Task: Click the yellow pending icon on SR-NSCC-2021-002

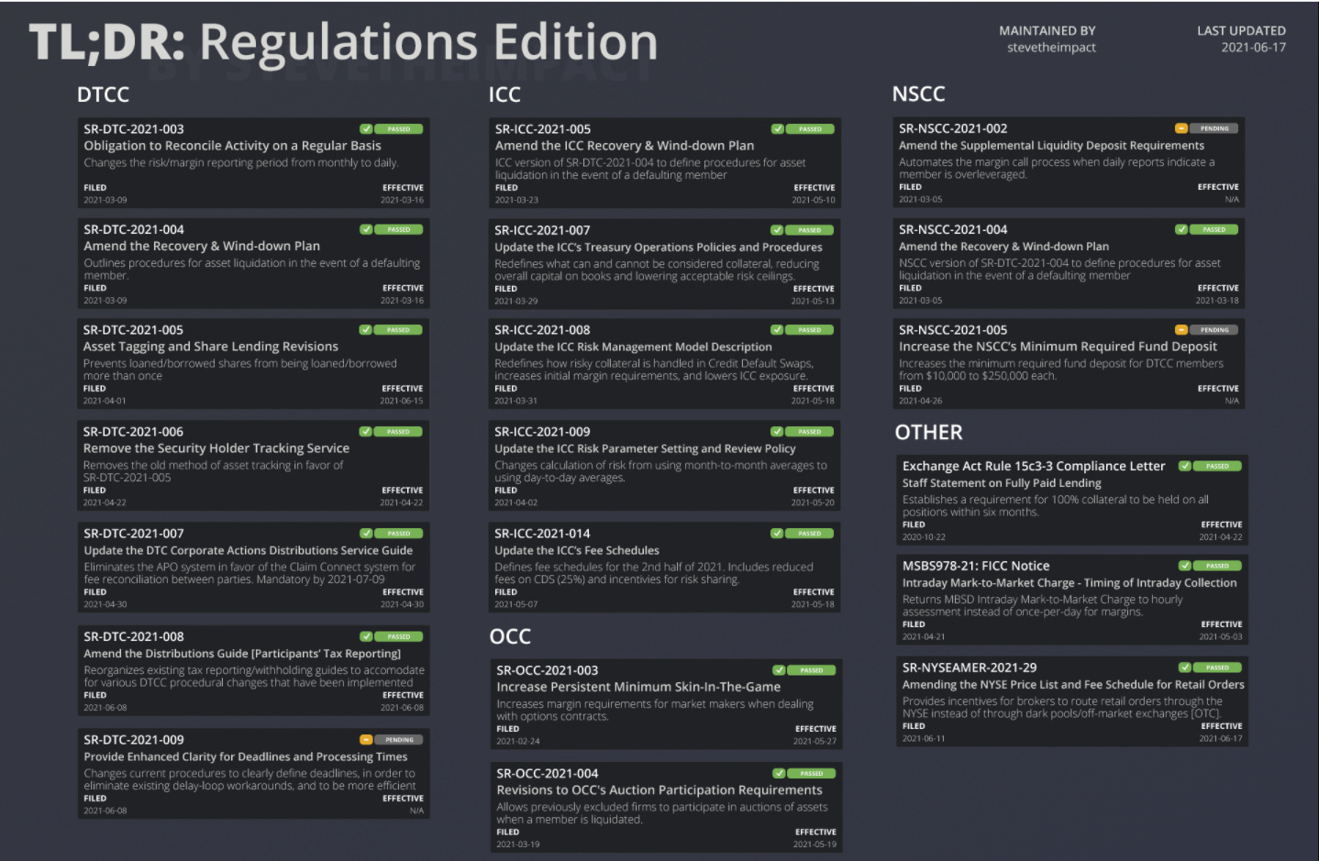Action: point(1181,128)
